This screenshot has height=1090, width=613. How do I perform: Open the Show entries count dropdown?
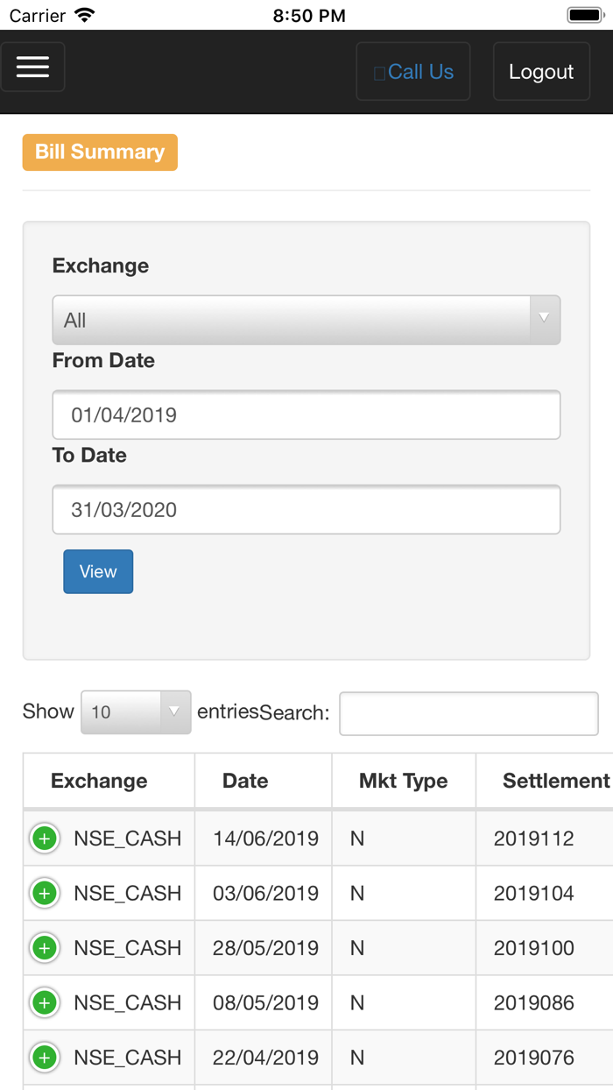[136, 711]
